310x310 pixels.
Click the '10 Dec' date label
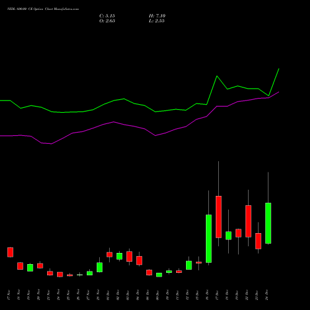tap(167, 295)
